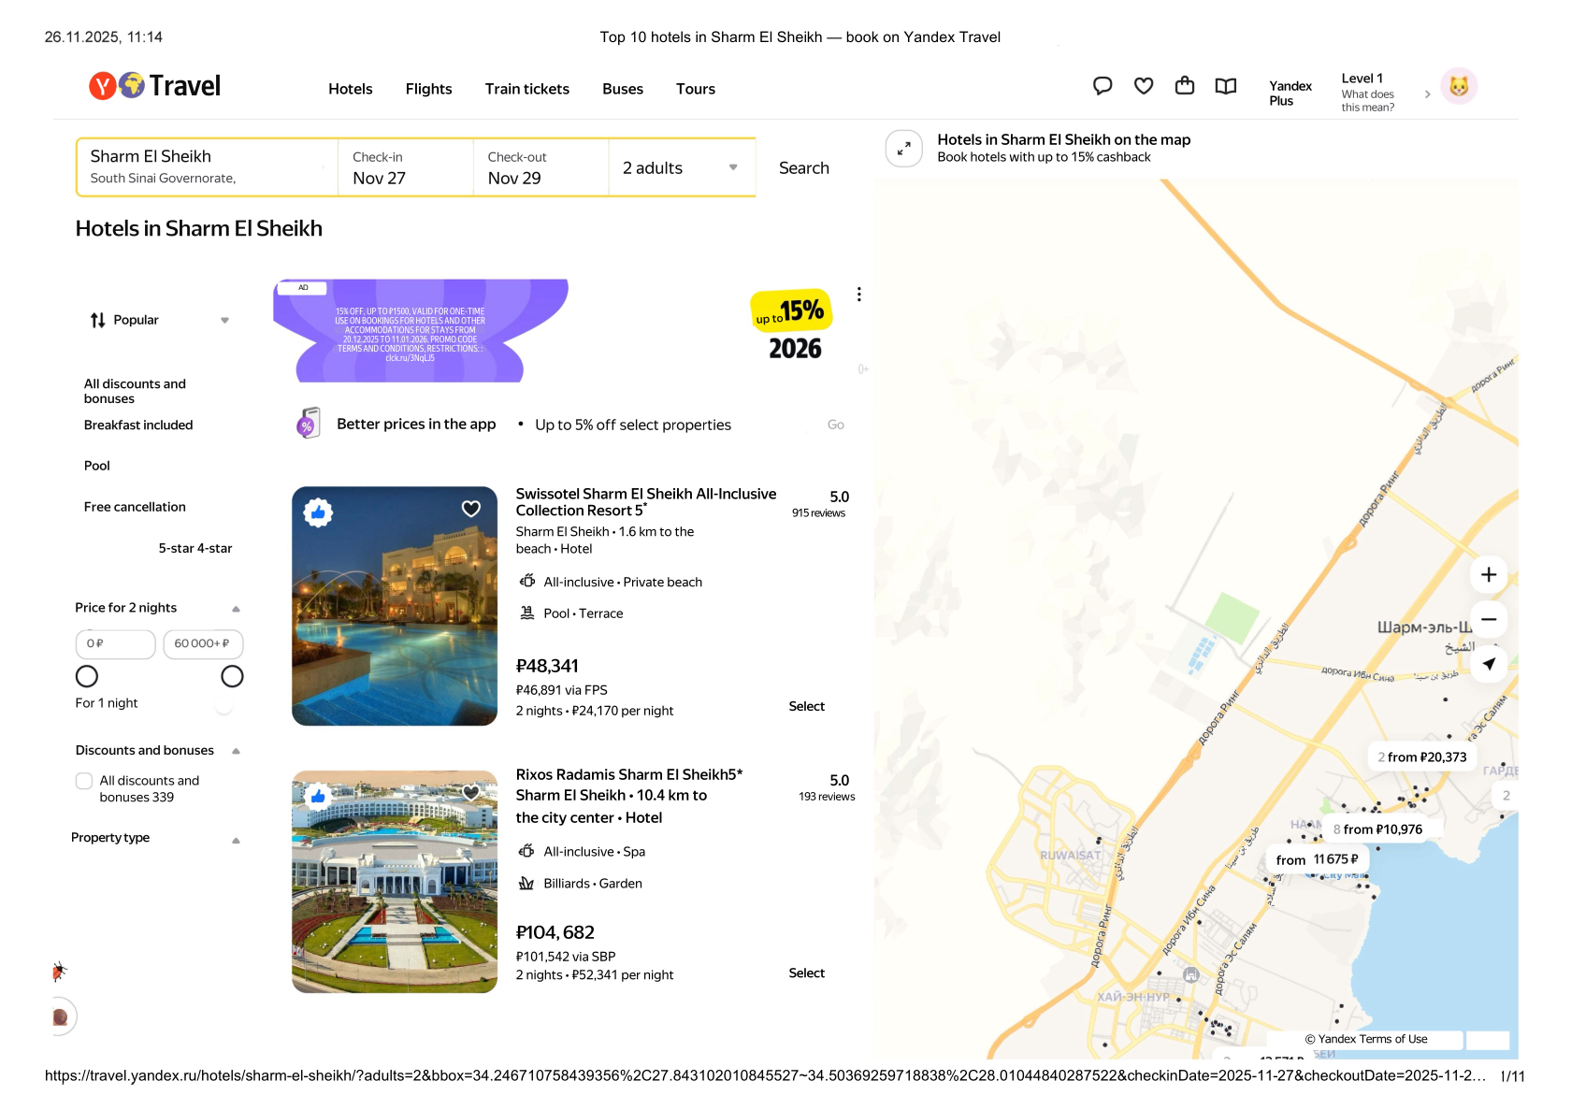Add Rixos Radamis to favorites

pyautogui.click(x=471, y=793)
